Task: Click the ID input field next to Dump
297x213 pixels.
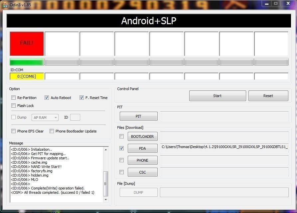Action: point(75,117)
